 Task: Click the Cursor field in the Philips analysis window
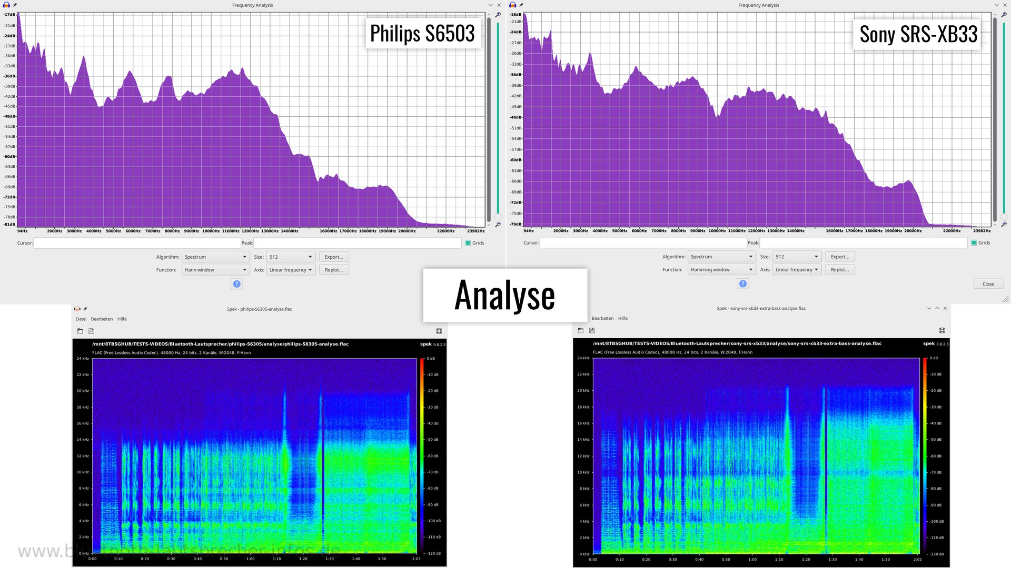(137, 243)
